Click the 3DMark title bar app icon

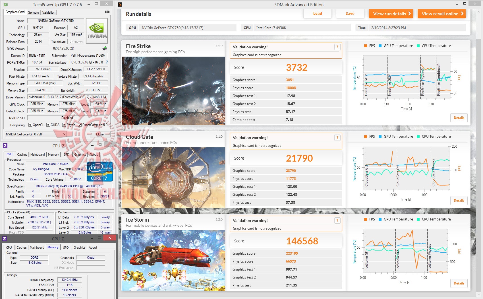(x=120, y=5)
